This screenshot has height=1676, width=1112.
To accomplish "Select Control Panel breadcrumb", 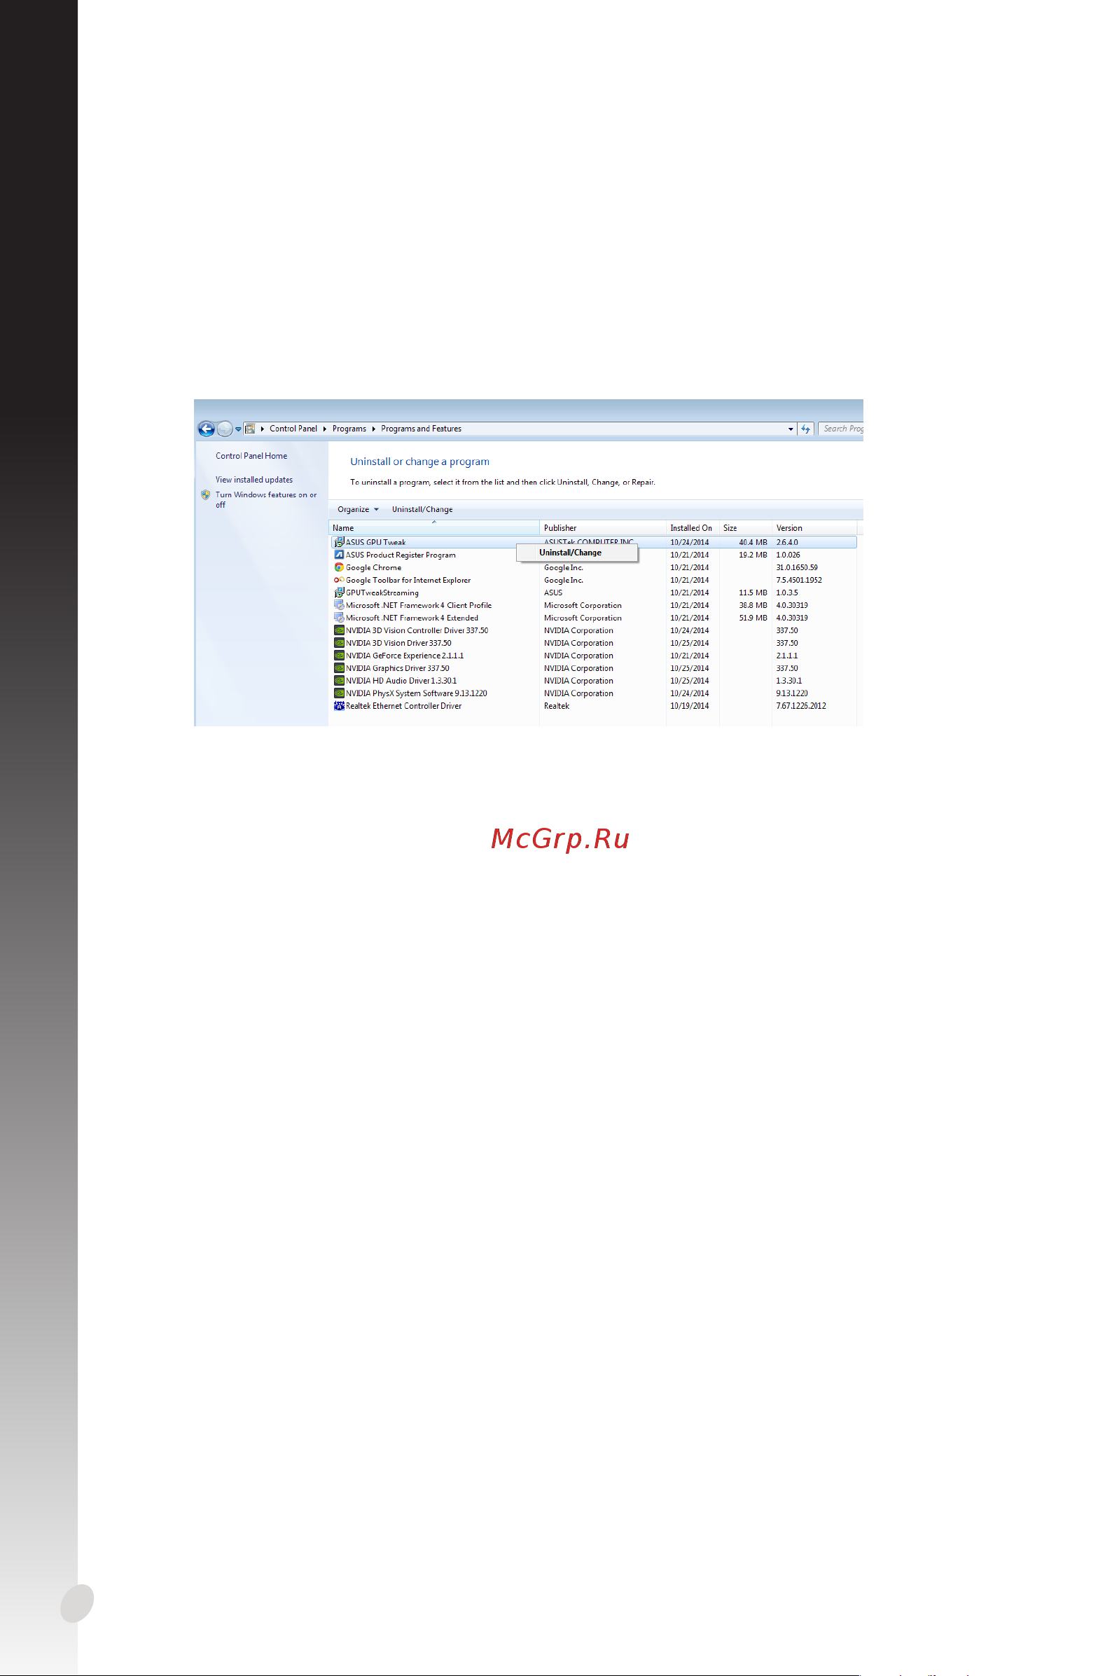I will 293,429.
